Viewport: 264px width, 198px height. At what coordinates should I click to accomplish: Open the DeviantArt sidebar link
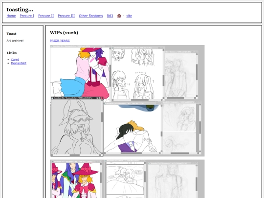pos(19,63)
